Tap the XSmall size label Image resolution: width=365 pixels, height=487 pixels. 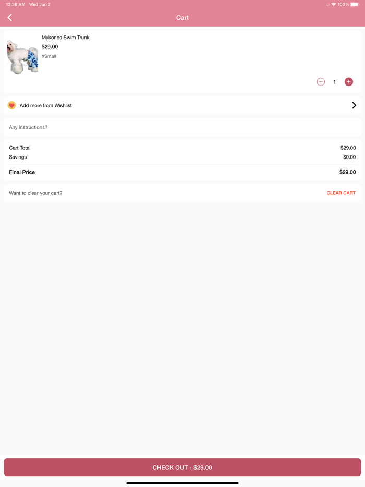click(x=49, y=56)
